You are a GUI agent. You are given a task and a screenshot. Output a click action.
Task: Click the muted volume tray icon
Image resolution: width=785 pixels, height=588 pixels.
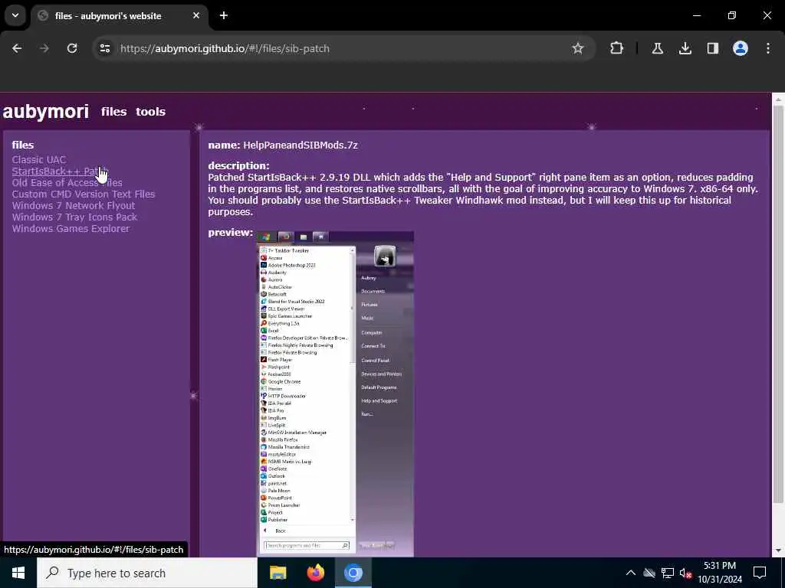coord(685,573)
